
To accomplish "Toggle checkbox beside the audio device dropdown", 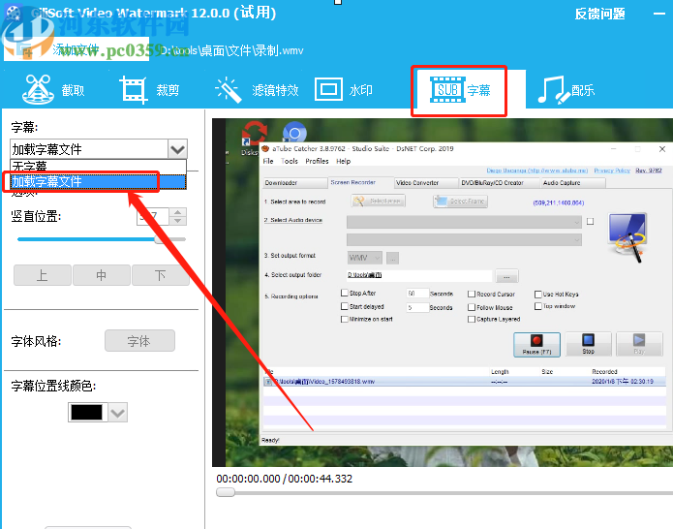I will (591, 222).
